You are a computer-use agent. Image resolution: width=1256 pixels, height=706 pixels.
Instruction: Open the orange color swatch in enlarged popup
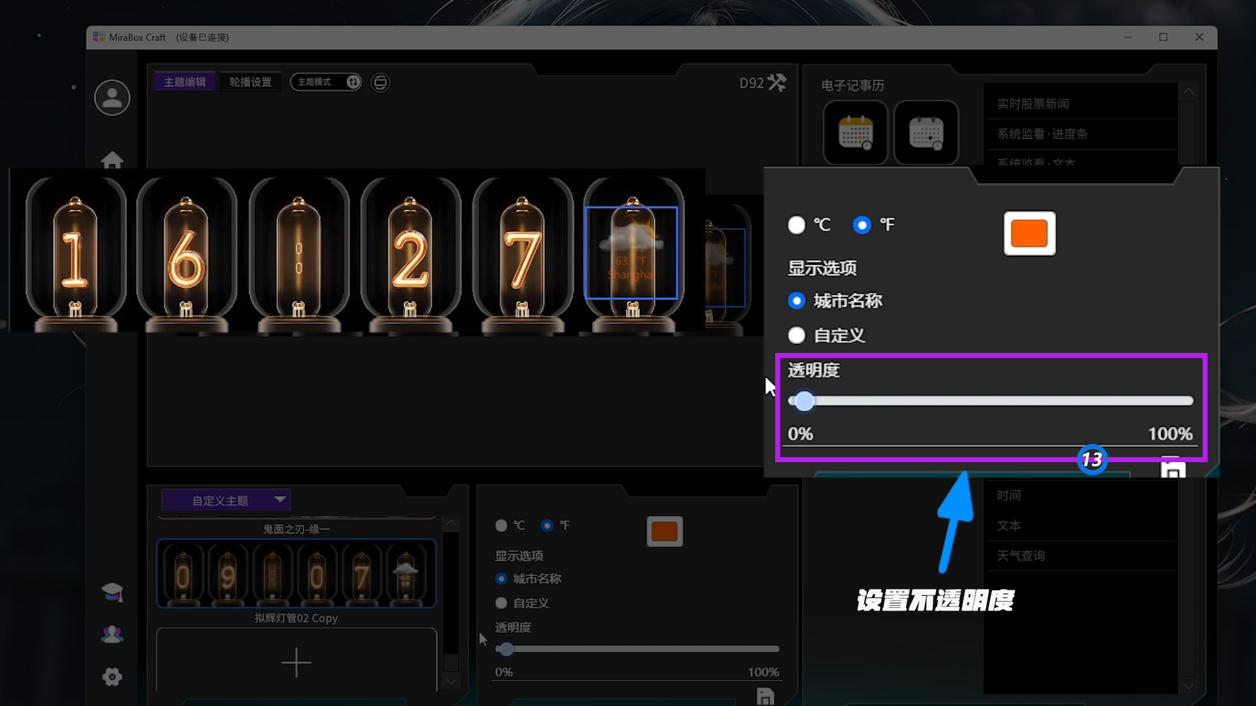tap(1029, 233)
